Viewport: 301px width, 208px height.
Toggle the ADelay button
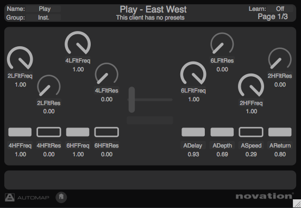(193, 132)
